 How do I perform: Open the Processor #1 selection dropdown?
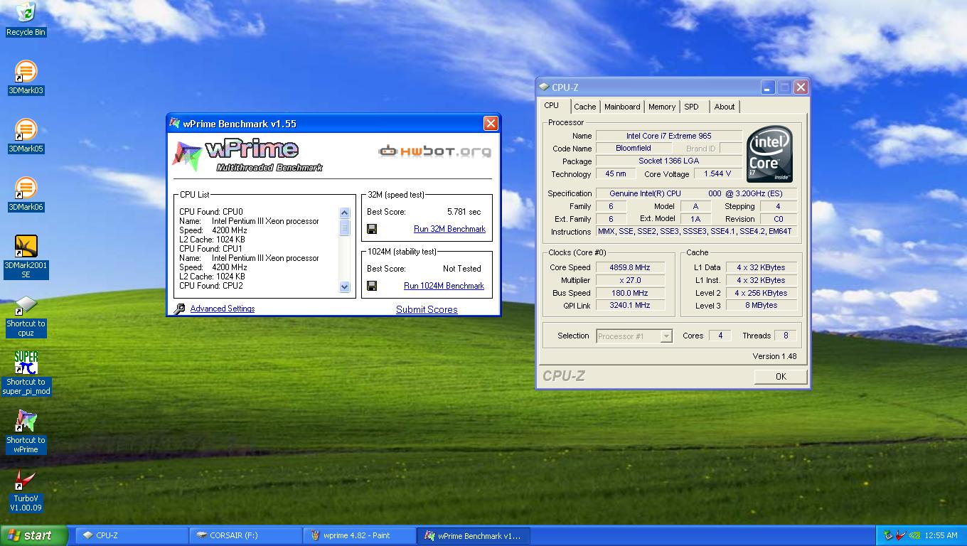pyautogui.click(x=634, y=336)
